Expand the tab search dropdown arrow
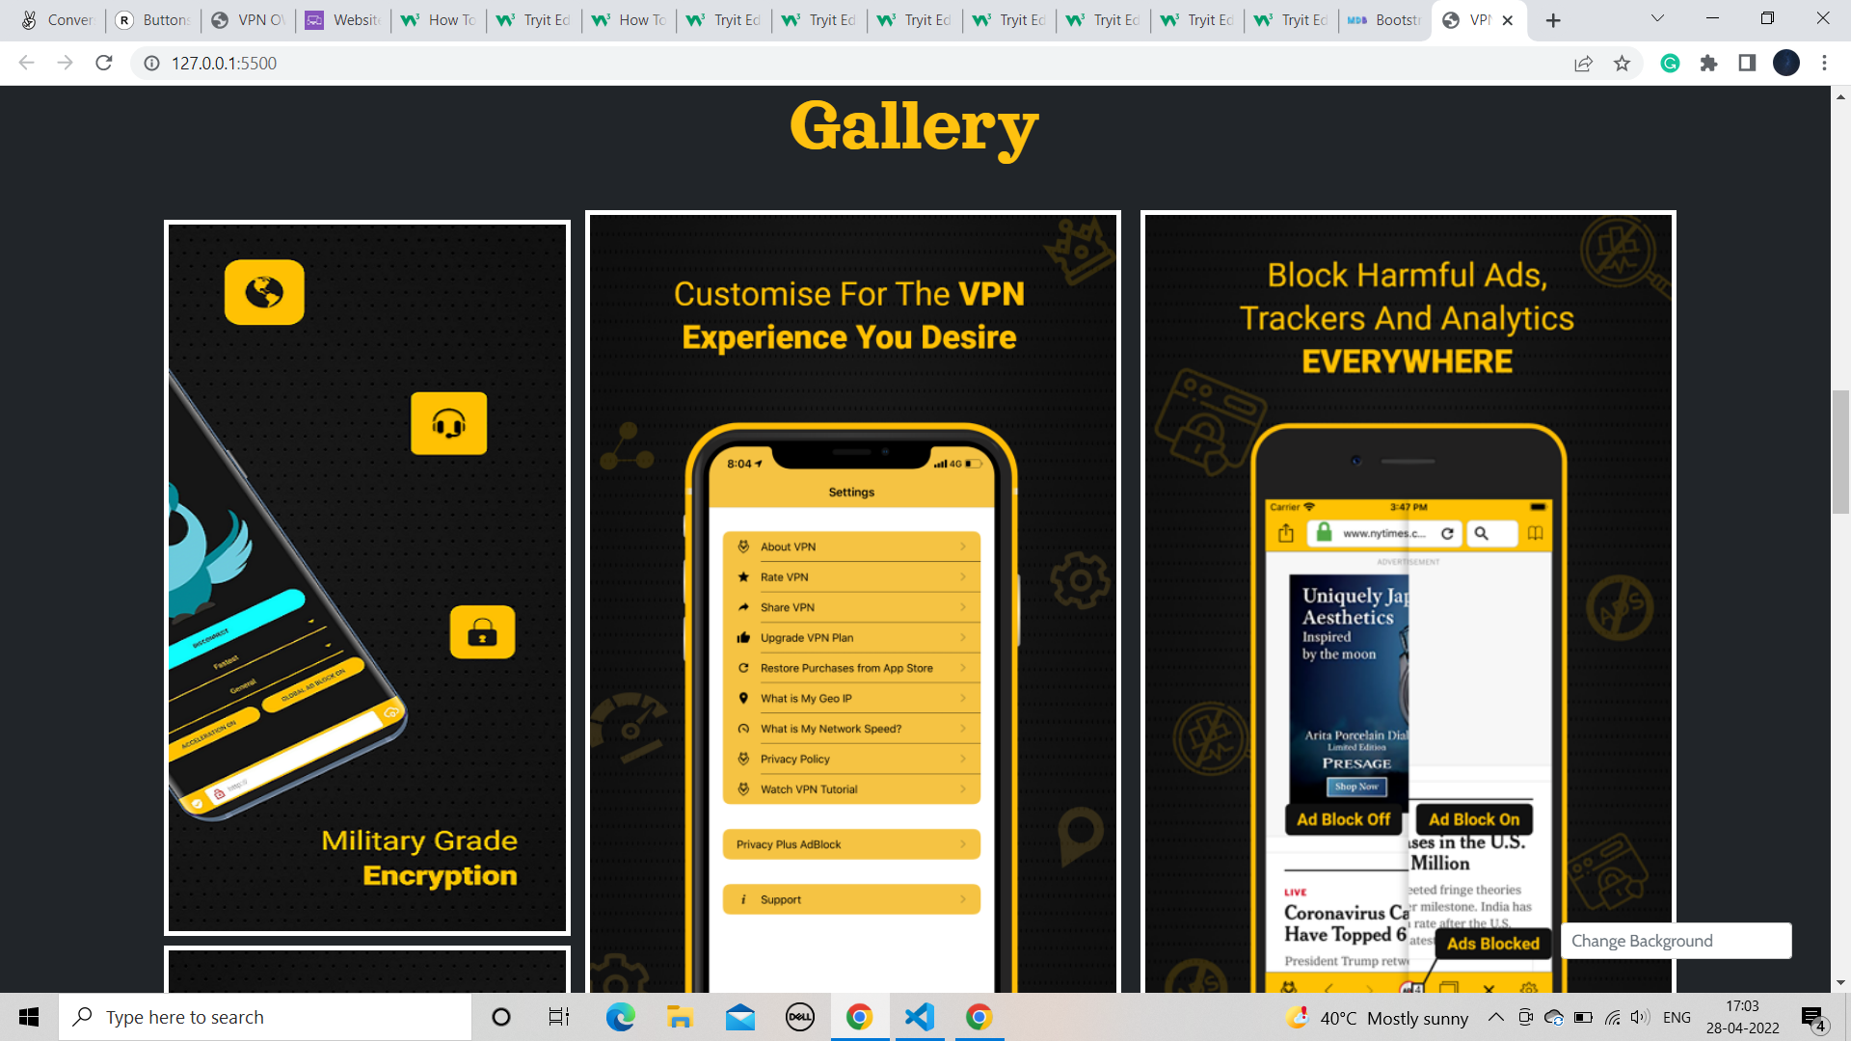The image size is (1851, 1041). pyautogui.click(x=1657, y=18)
